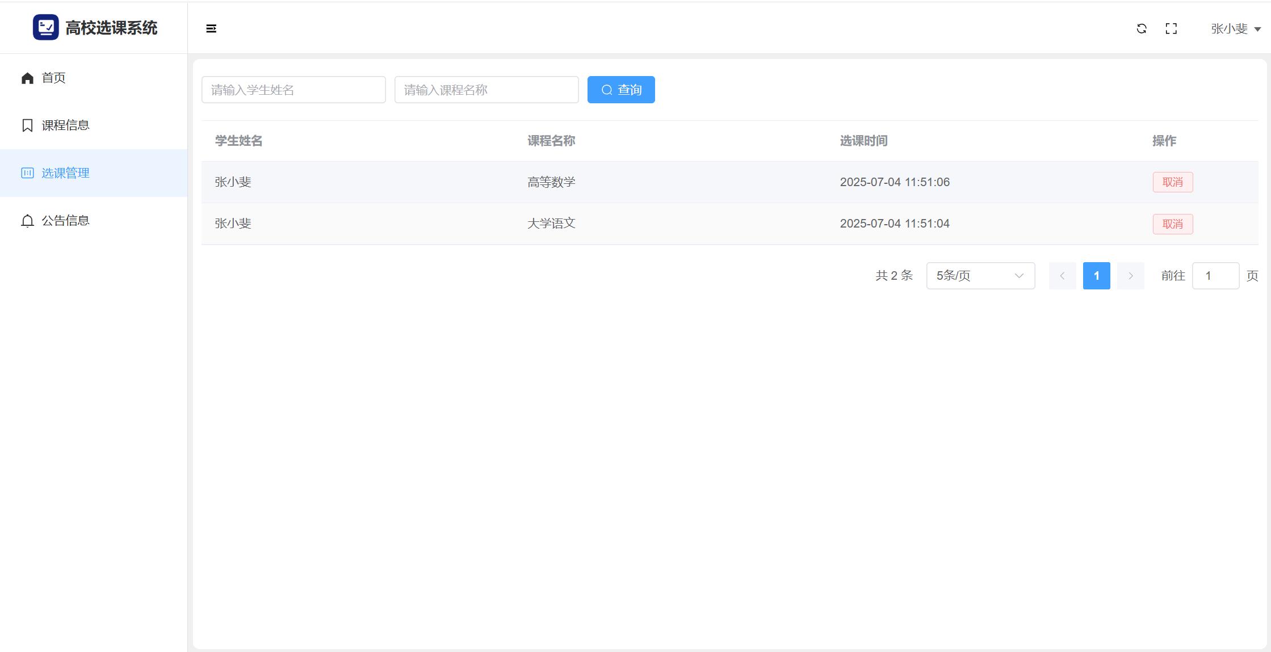Click the refresh icon in header
1271x652 pixels.
click(1142, 28)
